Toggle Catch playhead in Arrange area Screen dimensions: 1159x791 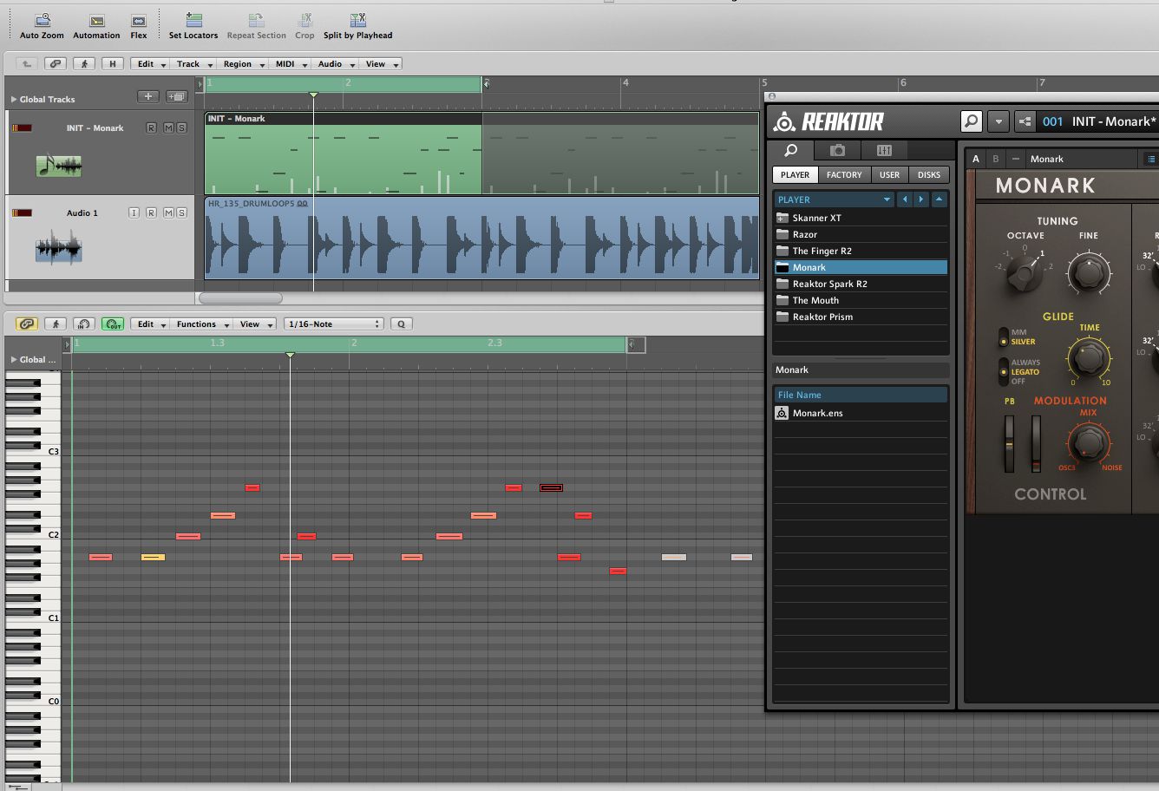pyautogui.click(x=84, y=63)
